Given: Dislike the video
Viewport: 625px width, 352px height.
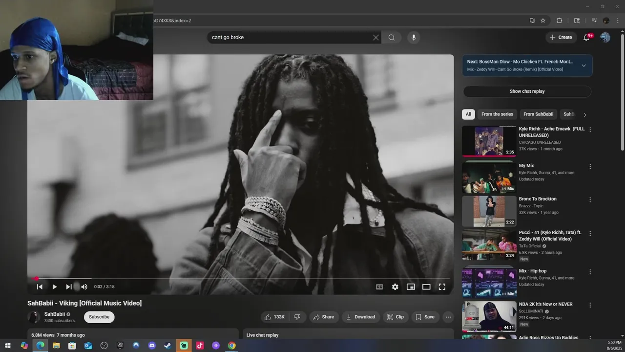Looking at the screenshot, I should click(x=297, y=317).
